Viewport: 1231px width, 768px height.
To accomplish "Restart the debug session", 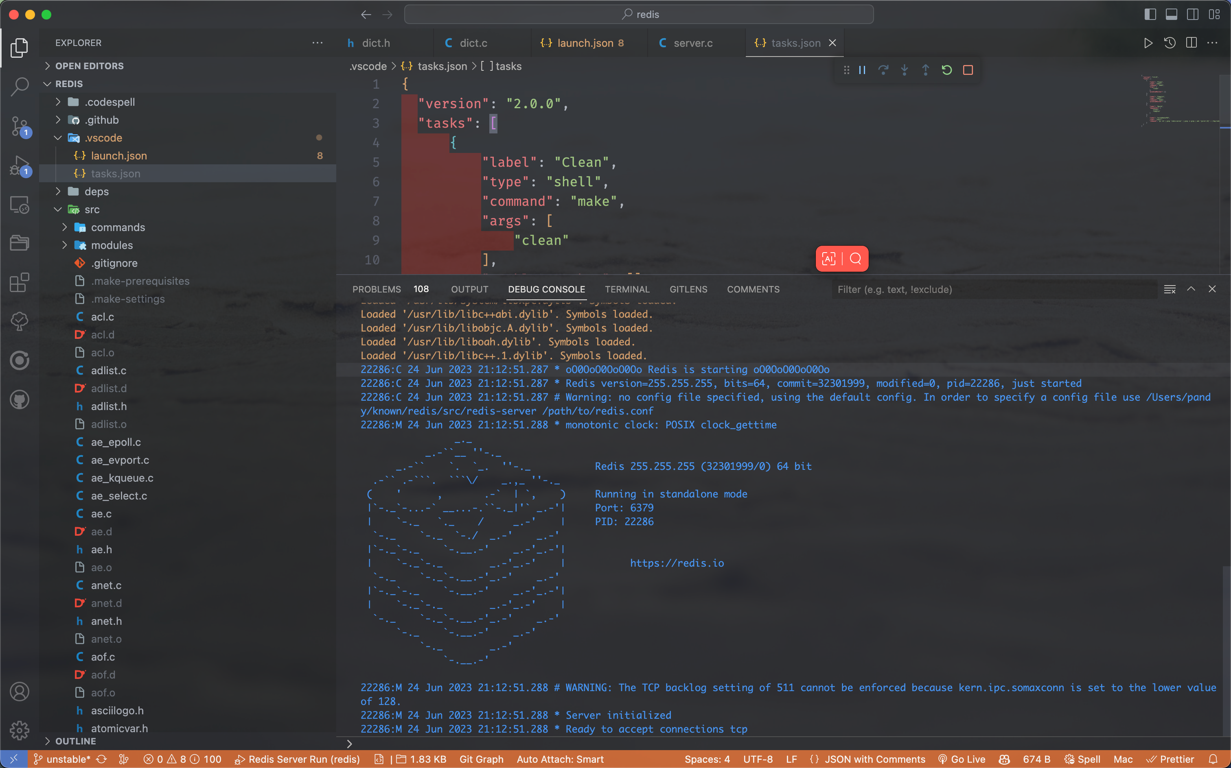I will 946,70.
